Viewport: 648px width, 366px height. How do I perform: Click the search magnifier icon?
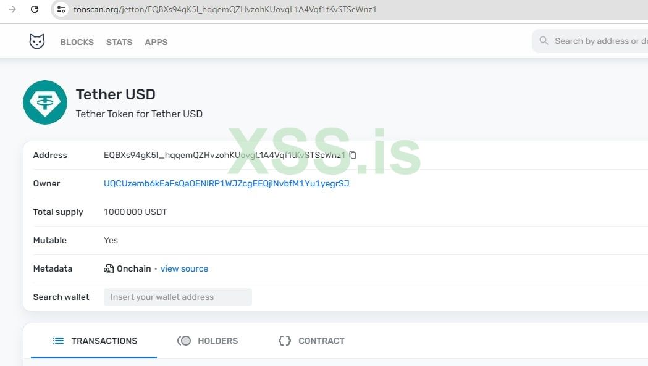point(544,41)
